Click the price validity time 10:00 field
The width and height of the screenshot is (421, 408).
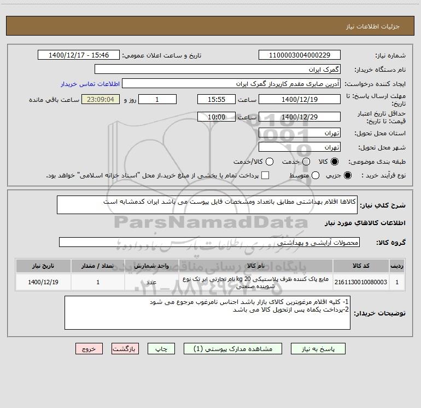217,117
